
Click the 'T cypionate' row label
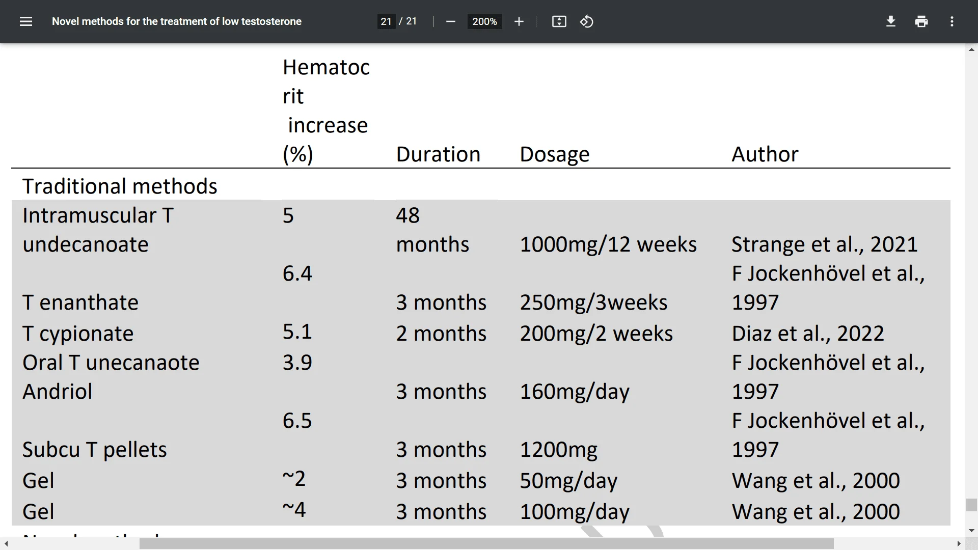pyautogui.click(x=78, y=334)
